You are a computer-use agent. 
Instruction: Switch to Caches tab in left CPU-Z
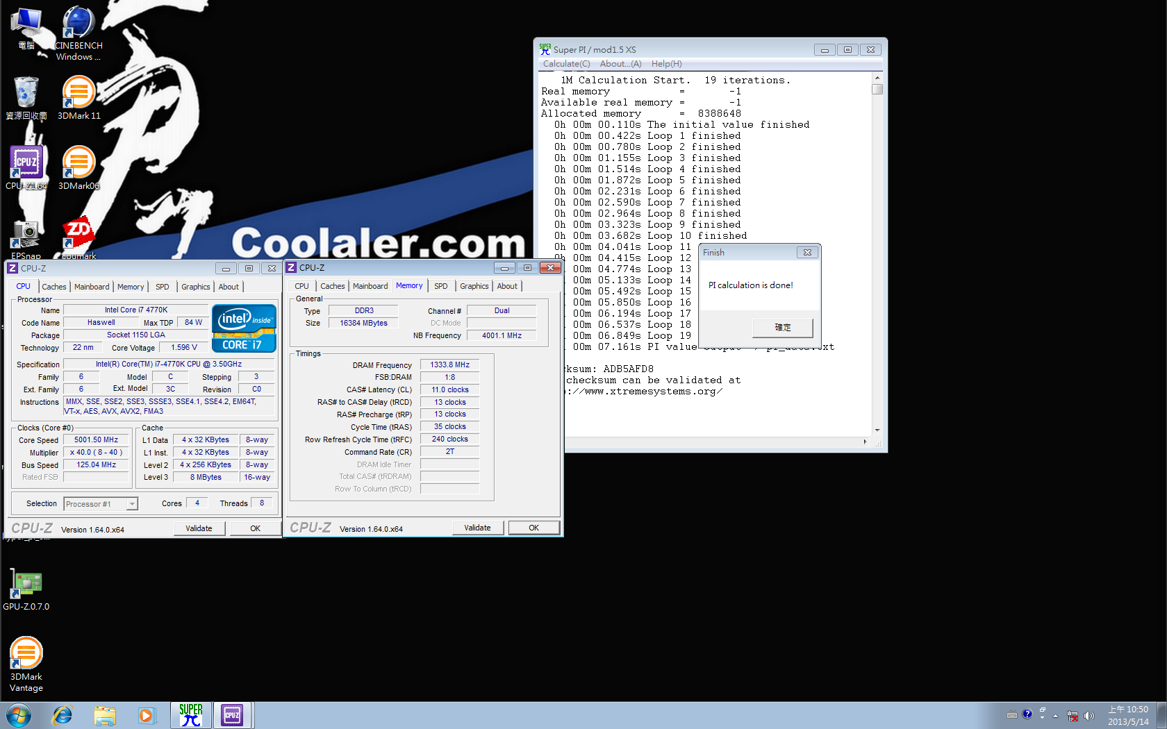[54, 287]
